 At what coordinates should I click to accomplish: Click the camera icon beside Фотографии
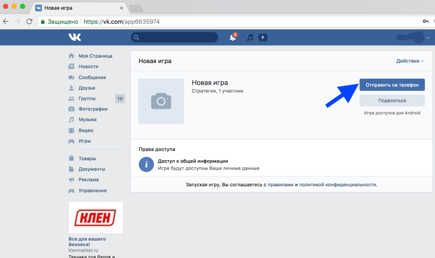point(71,109)
